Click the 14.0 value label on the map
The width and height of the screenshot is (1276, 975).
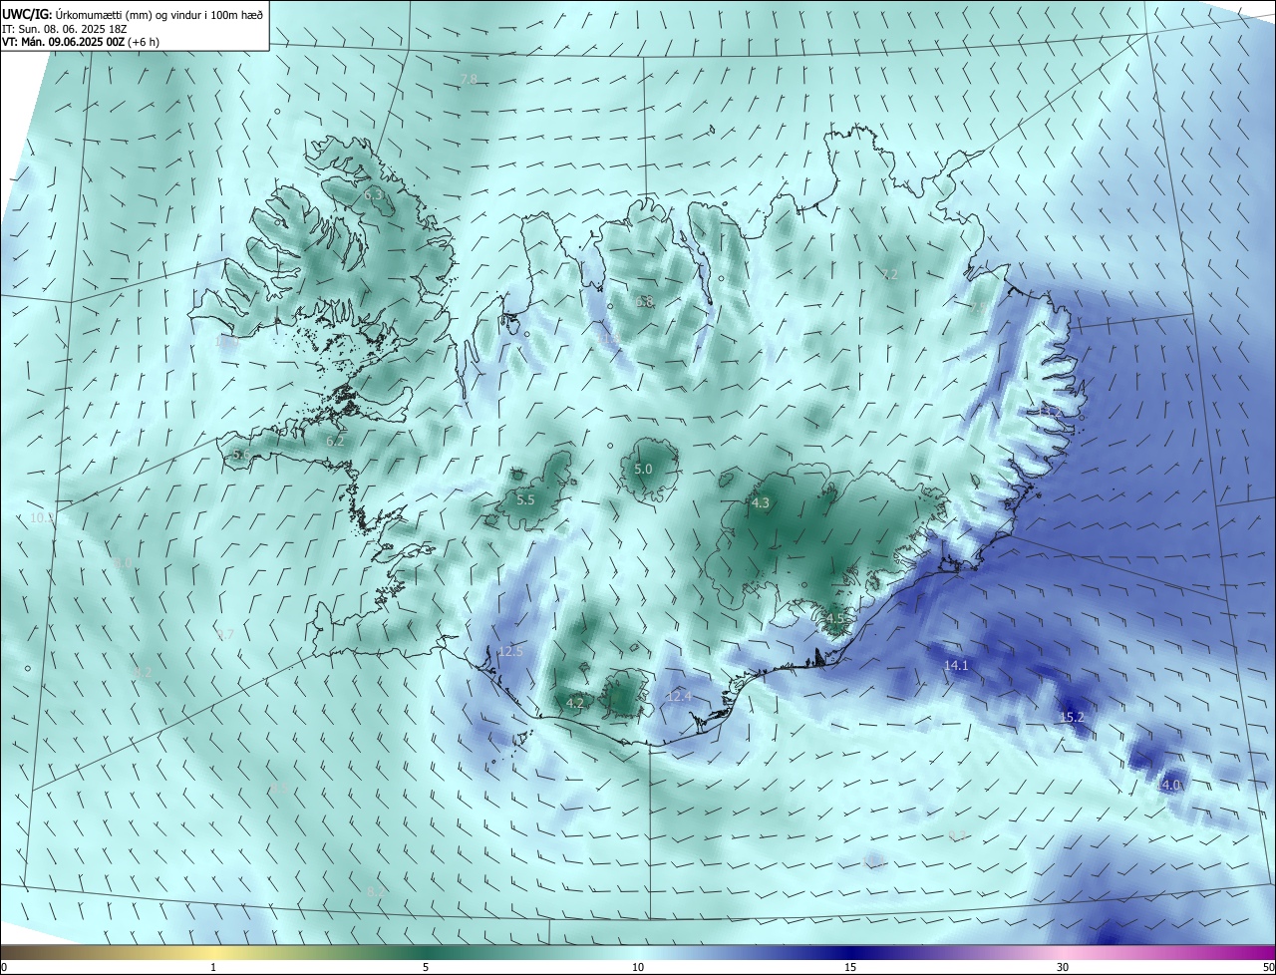[1168, 786]
